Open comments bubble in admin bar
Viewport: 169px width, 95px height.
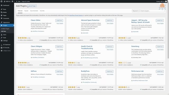13,1
